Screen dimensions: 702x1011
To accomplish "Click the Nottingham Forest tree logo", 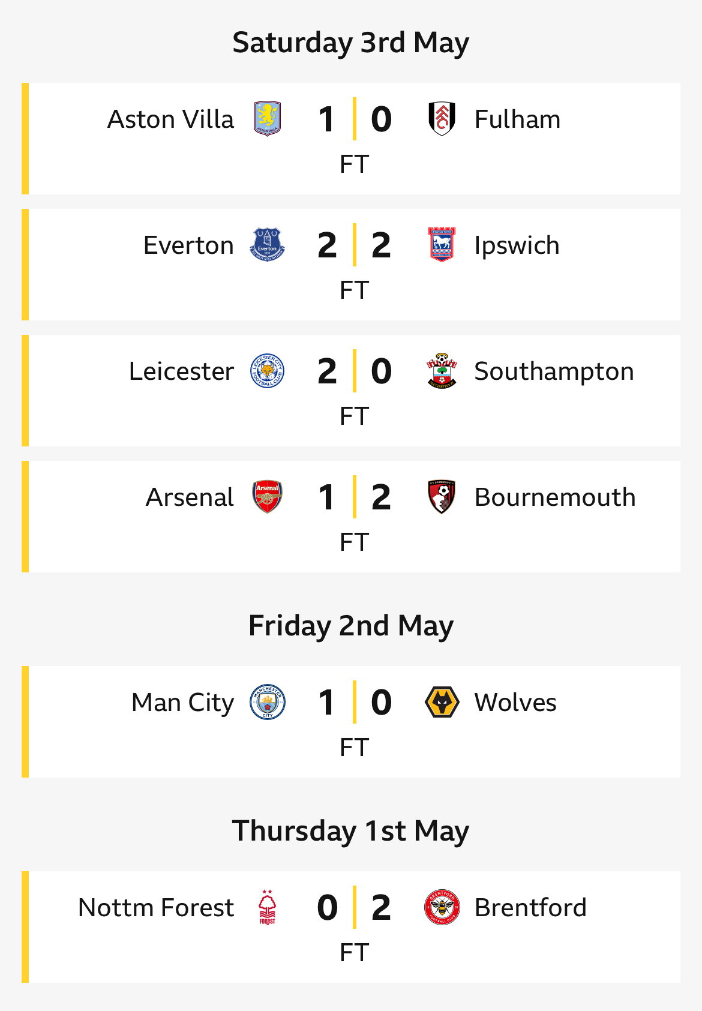I will point(267,907).
